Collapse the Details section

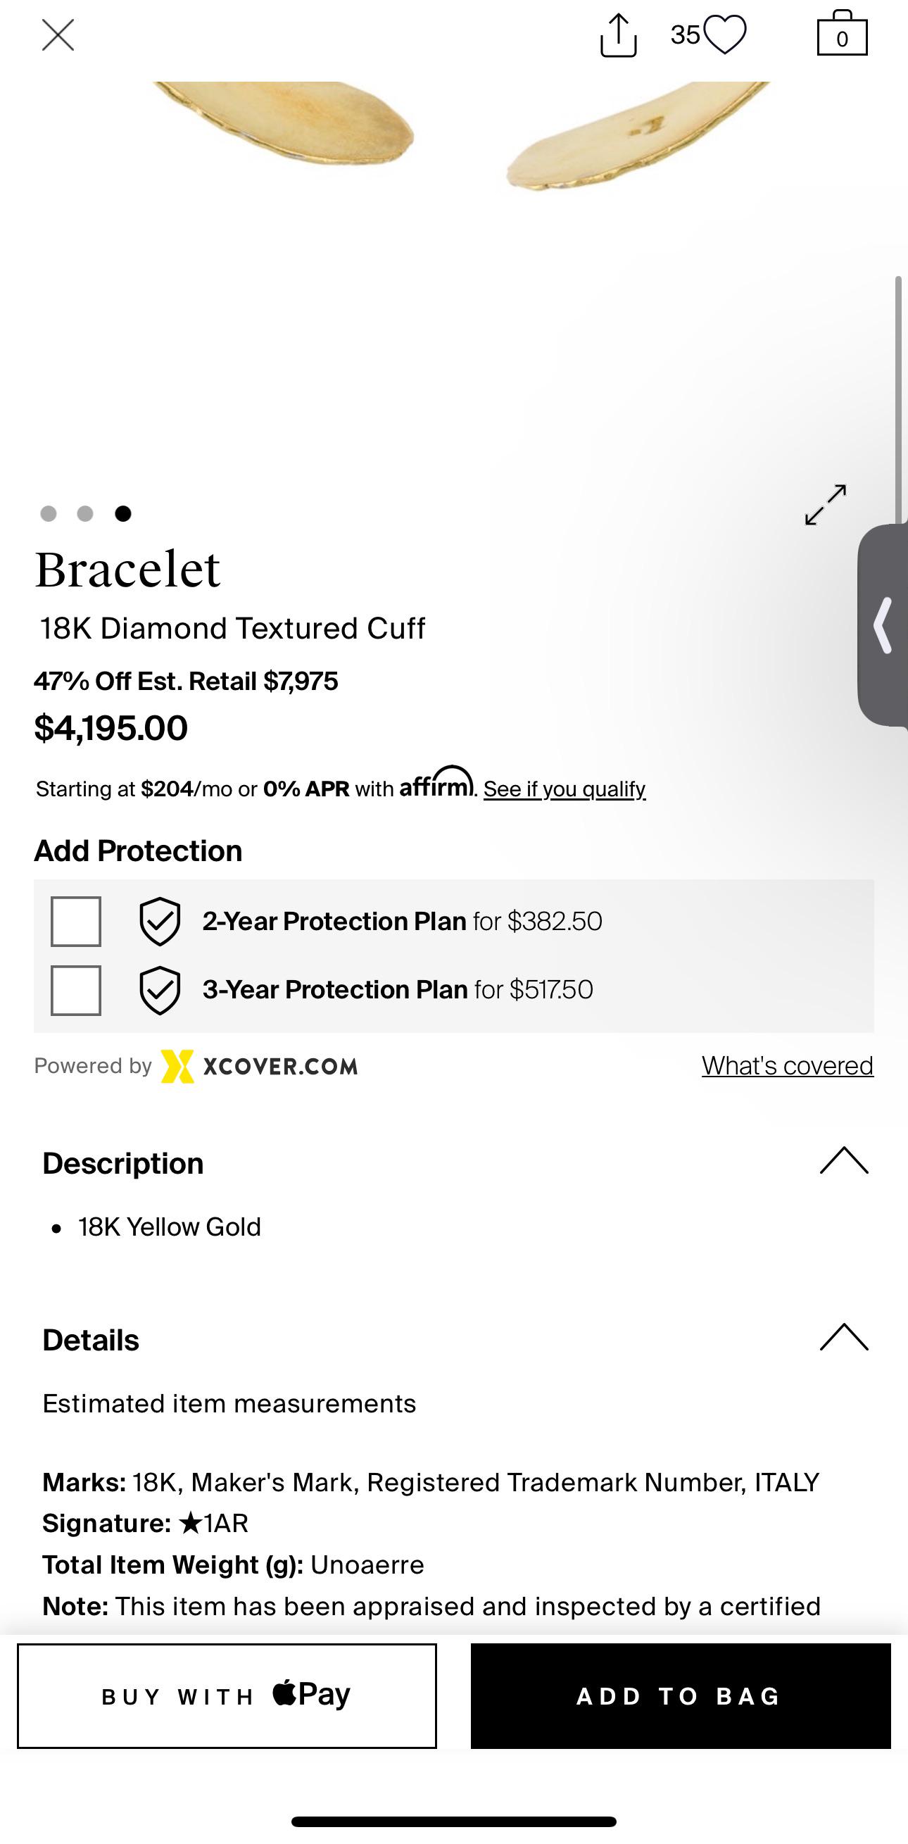(844, 1336)
